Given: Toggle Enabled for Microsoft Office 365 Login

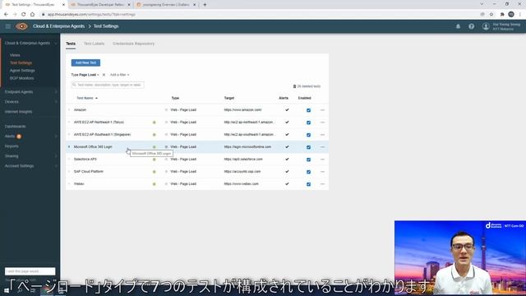Looking at the screenshot, I should [309, 147].
